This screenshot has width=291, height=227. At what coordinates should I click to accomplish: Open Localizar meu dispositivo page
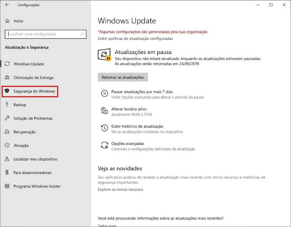[x=36, y=159]
